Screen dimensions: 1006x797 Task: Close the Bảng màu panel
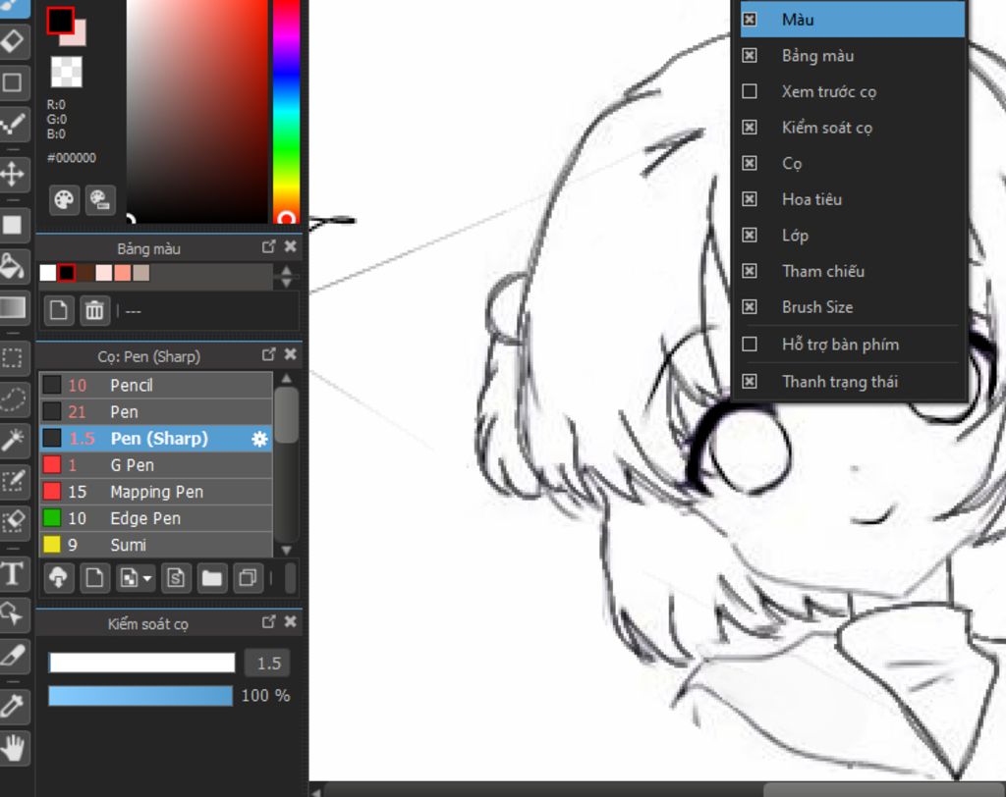(291, 246)
